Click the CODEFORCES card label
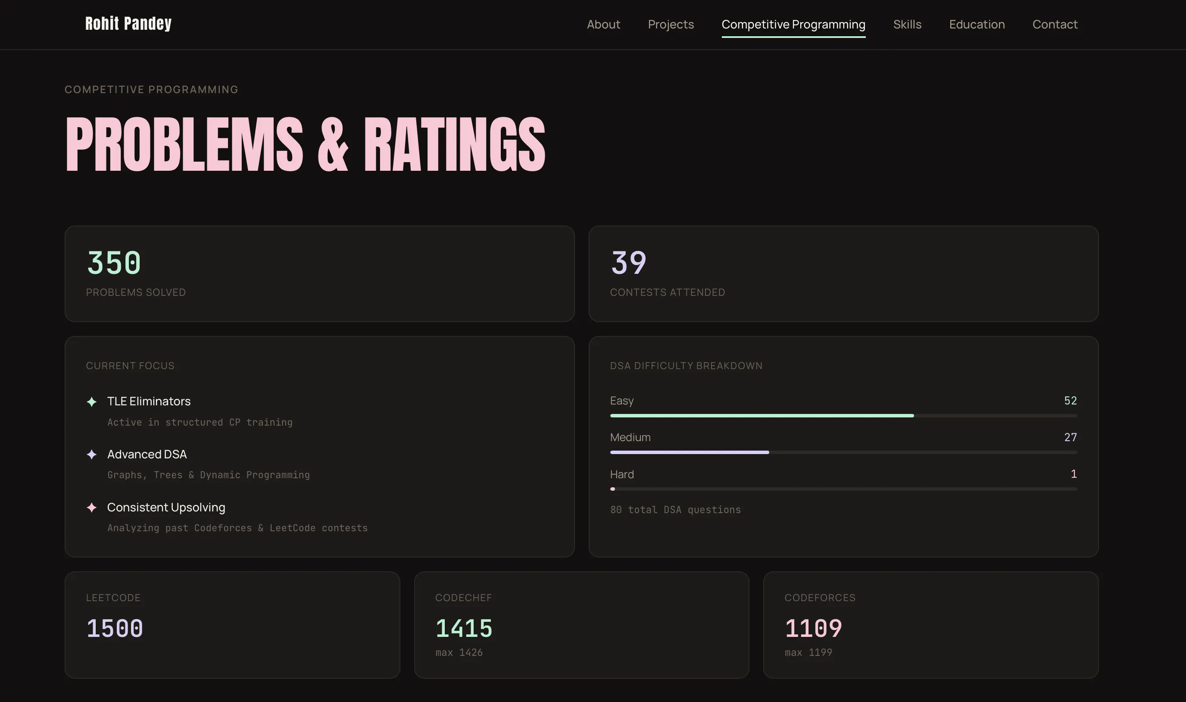1186x702 pixels. [820, 598]
